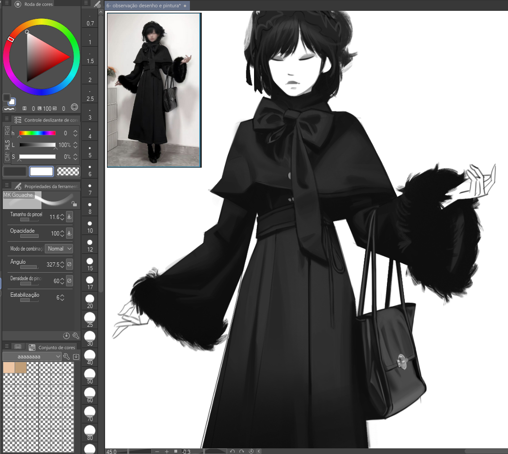Toggle the angle dynamics button
Image resolution: width=508 pixels, height=454 pixels.
69,264
